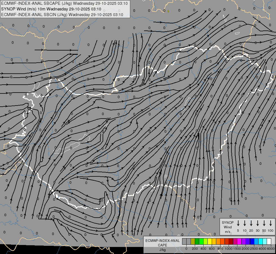Screen dimensions: 276x254
Task: Click the '200' tick label of CAPE scale
Action: coord(195,249)
